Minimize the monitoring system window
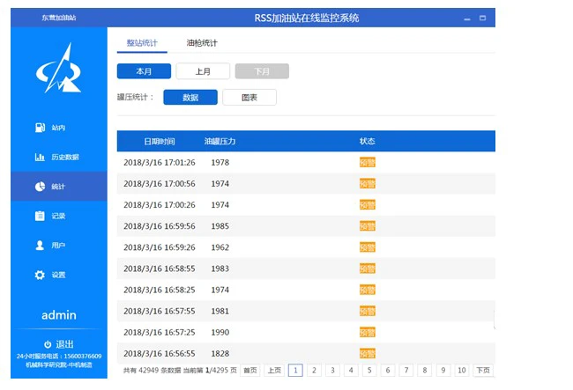Screen dimensions: 573x390 point(467,18)
